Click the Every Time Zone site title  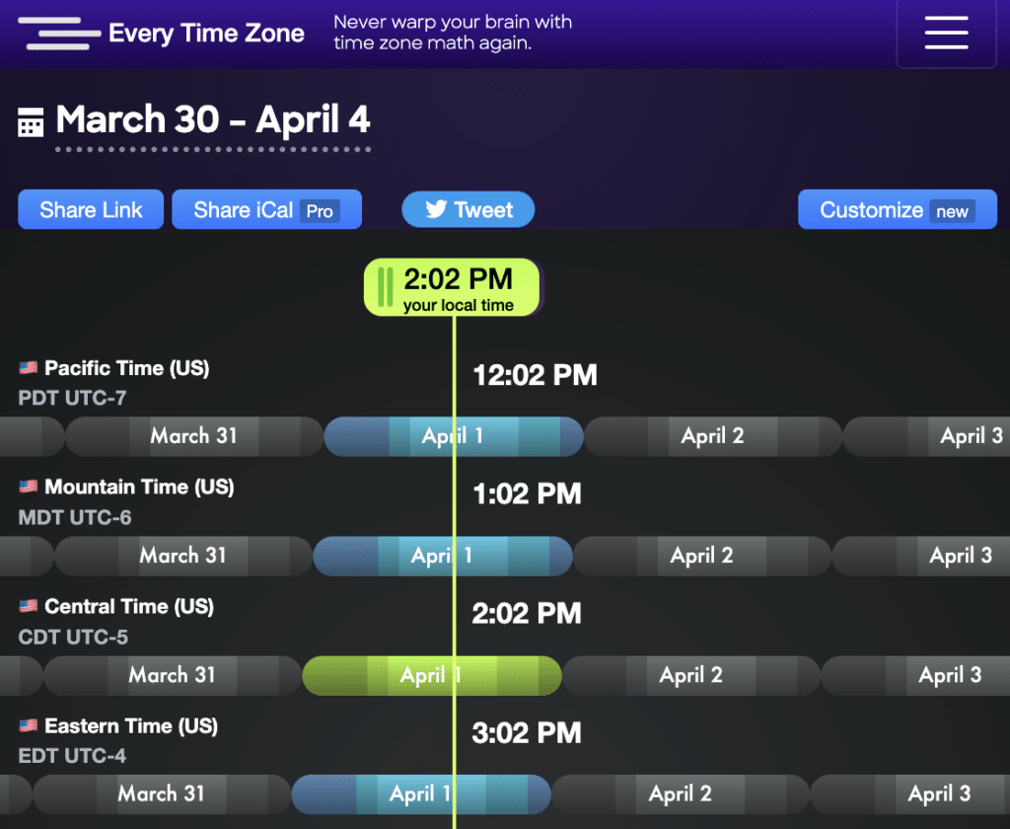[x=206, y=34]
